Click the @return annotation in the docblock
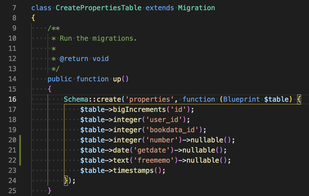Image resolution: width=309 pixels, height=196 pixels. [74, 58]
